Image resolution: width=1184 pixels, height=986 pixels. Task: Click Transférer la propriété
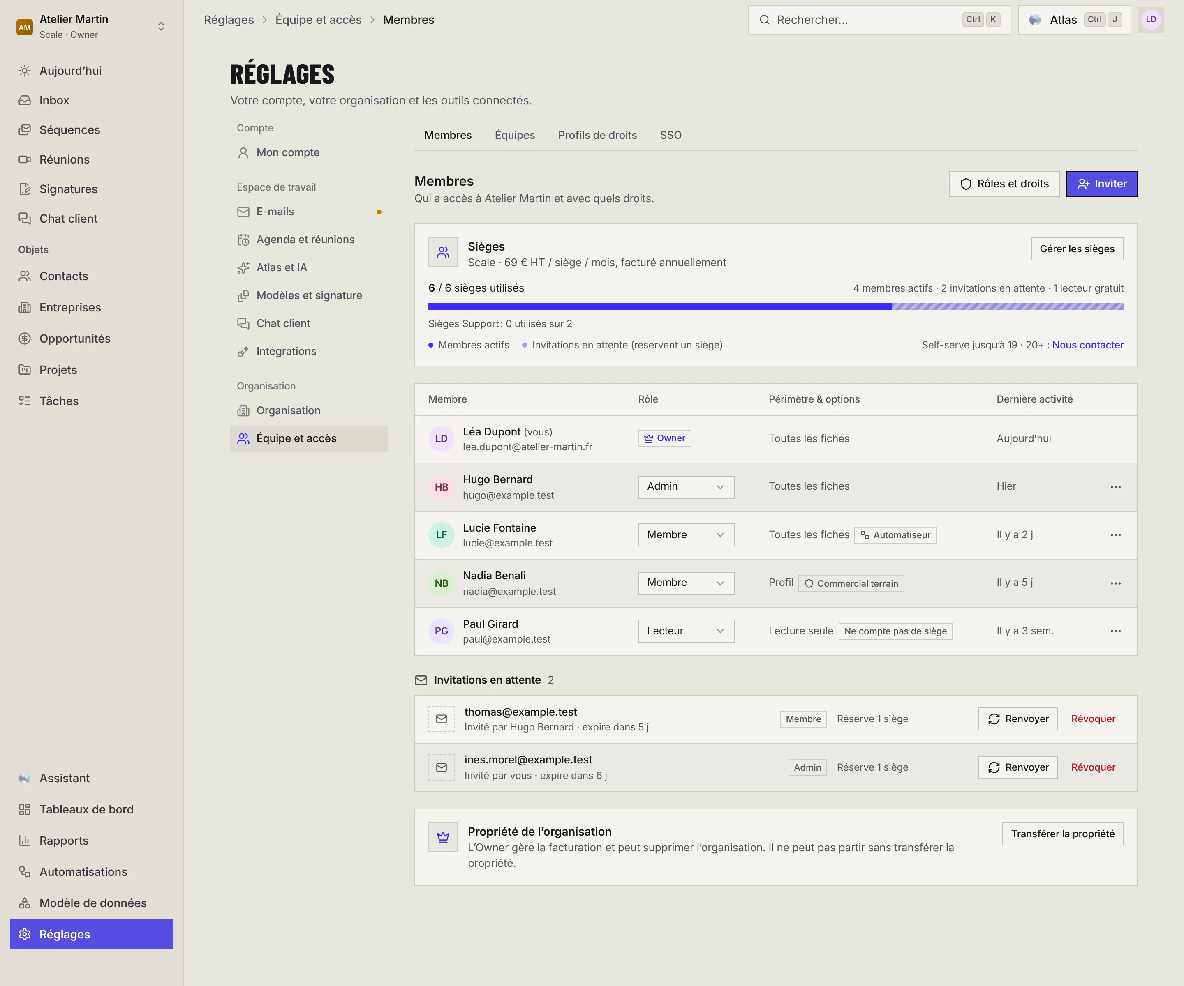pos(1062,834)
